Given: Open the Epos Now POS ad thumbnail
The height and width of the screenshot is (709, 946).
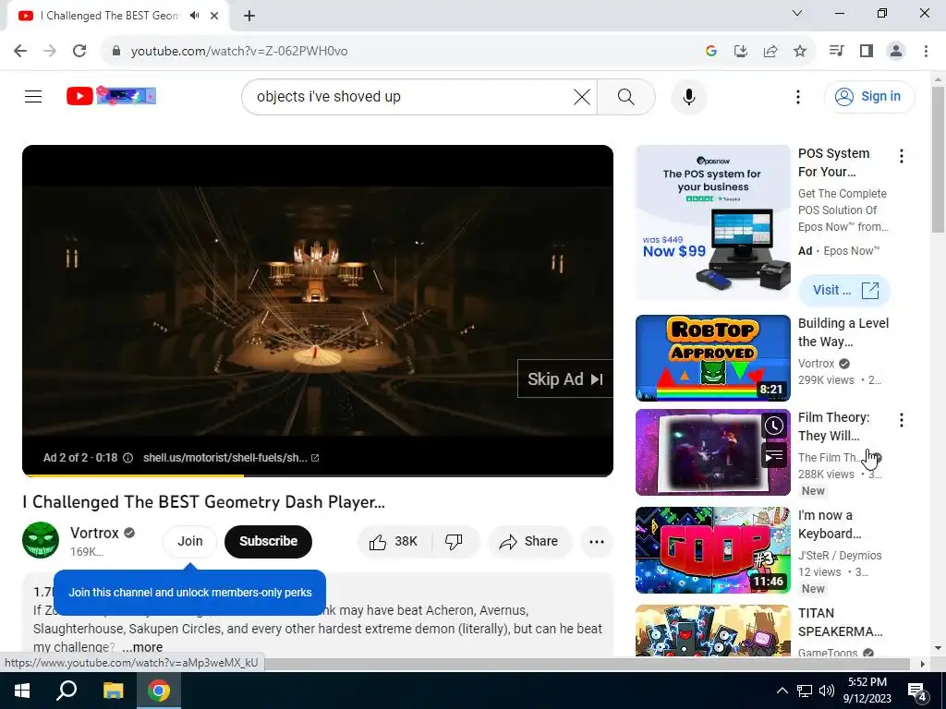Looking at the screenshot, I should click(712, 222).
